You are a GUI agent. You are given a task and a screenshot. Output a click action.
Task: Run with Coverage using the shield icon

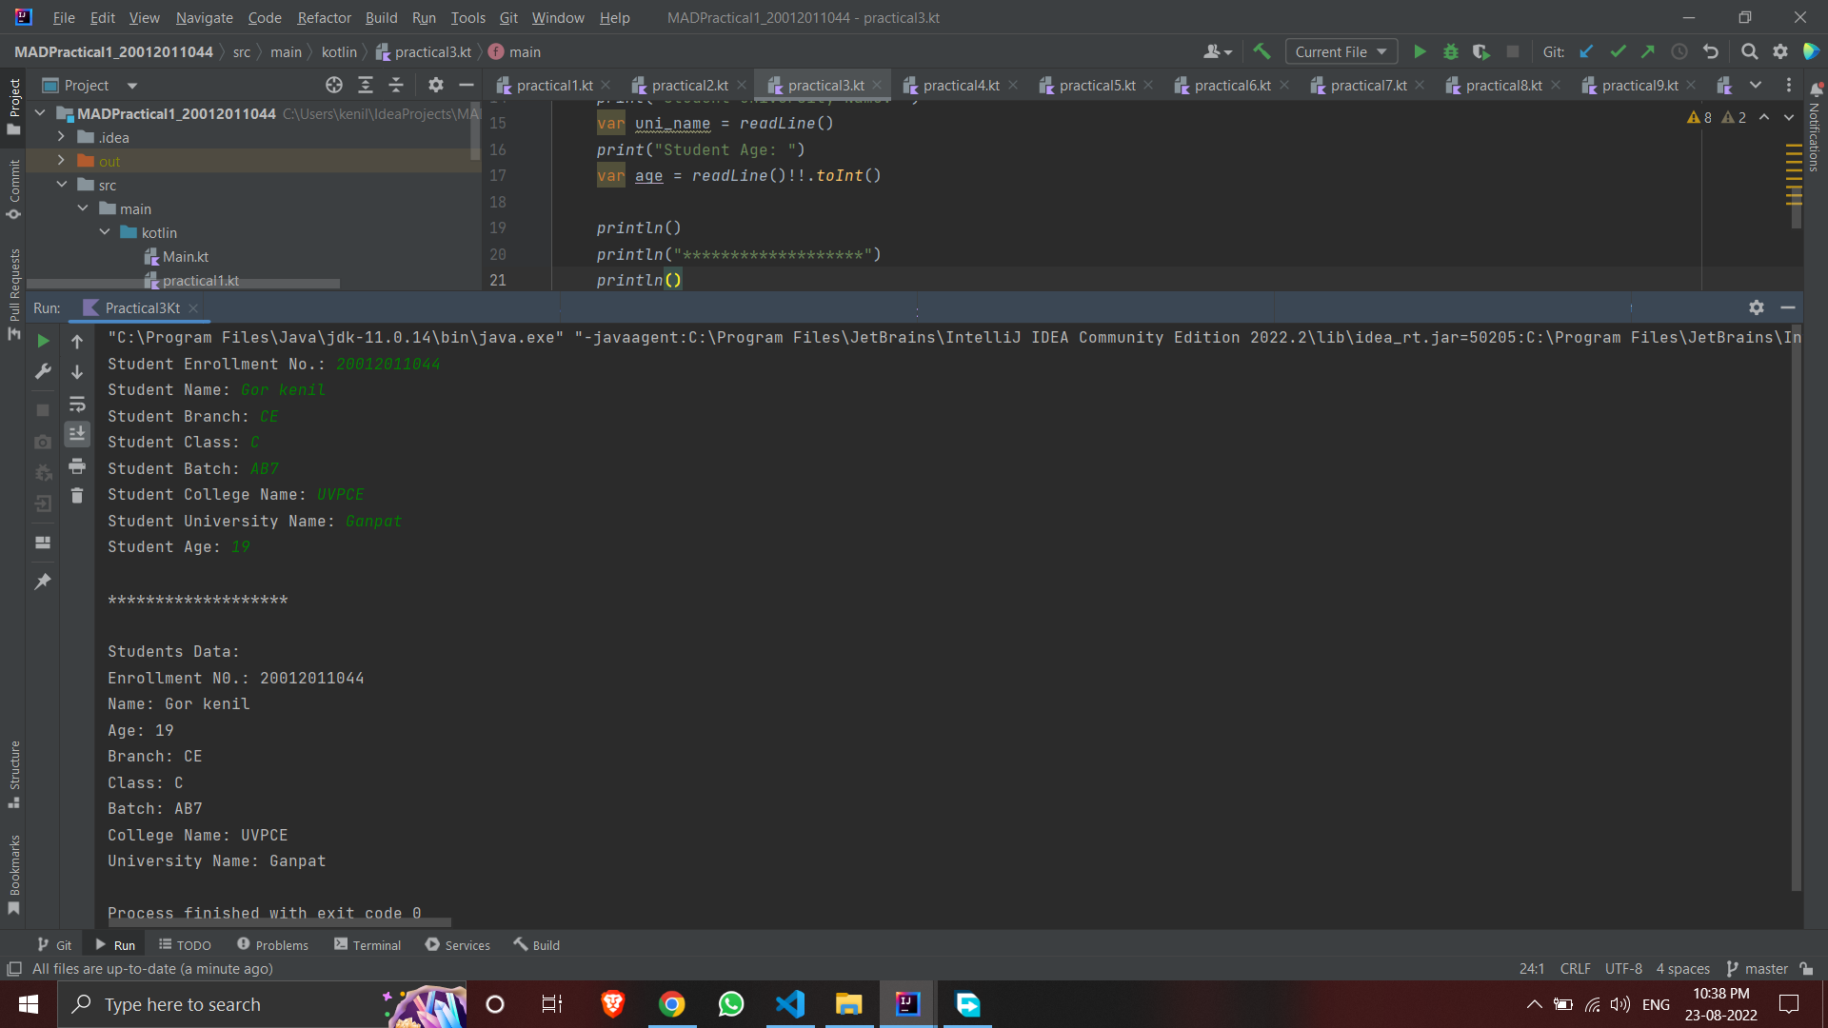pyautogui.click(x=1481, y=51)
